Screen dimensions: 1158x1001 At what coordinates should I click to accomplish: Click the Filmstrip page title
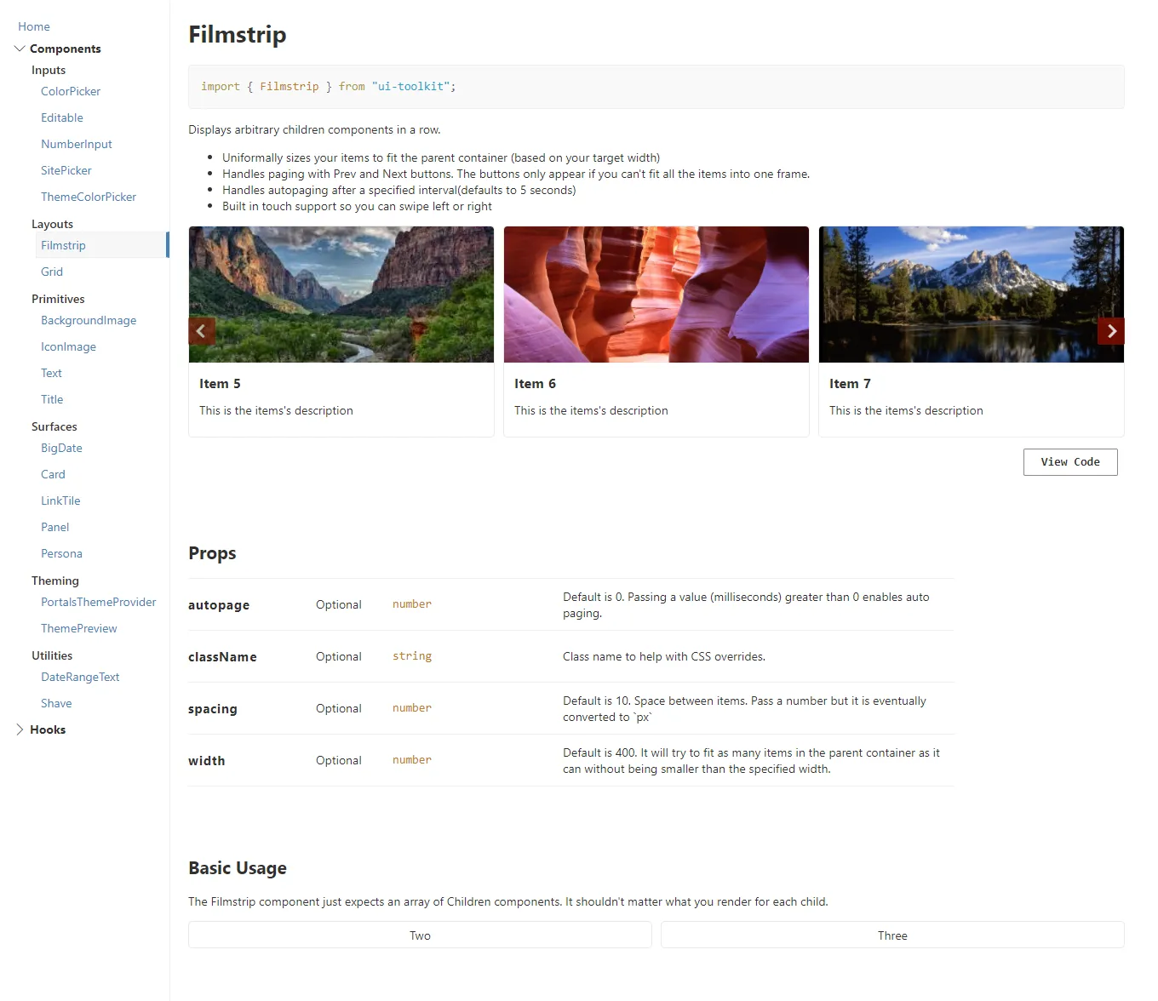point(238,34)
